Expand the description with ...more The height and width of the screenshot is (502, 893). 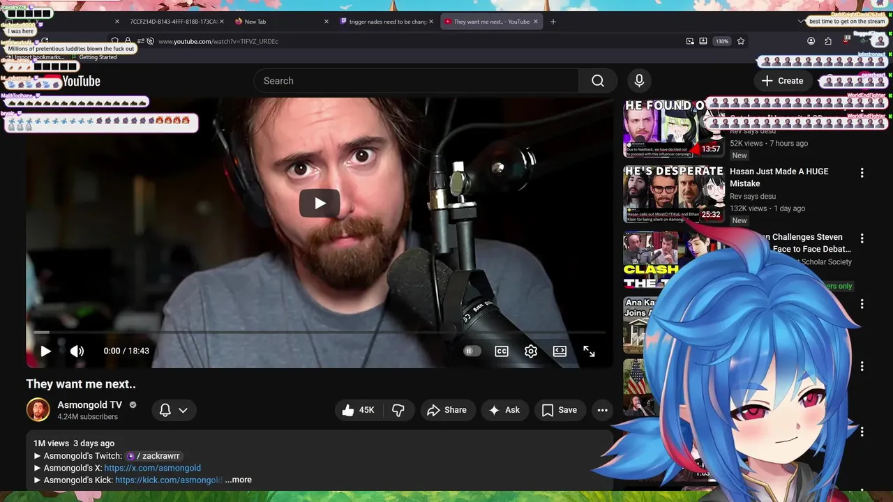pyautogui.click(x=239, y=480)
